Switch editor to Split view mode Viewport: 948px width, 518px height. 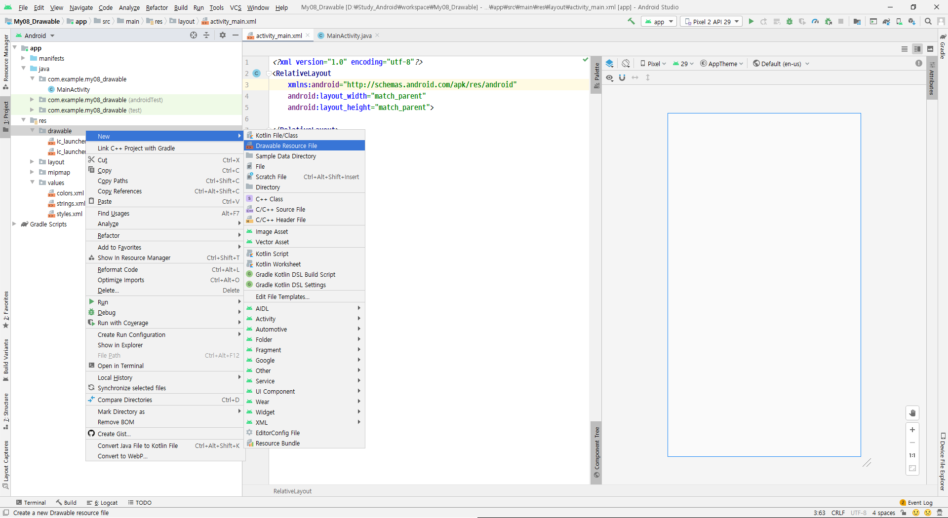click(917, 49)
